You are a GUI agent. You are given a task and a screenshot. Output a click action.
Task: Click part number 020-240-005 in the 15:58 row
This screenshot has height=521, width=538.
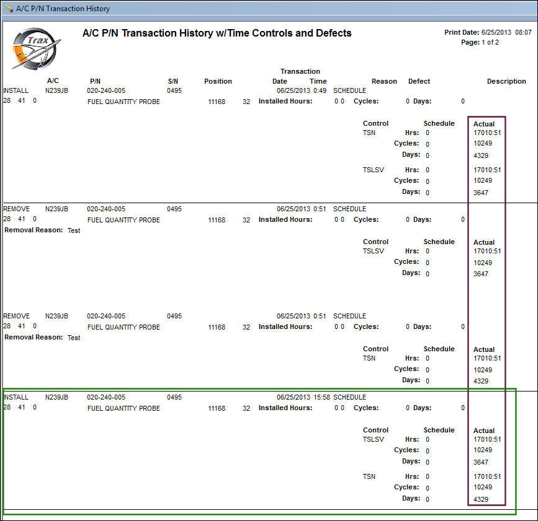pos(106,397)
